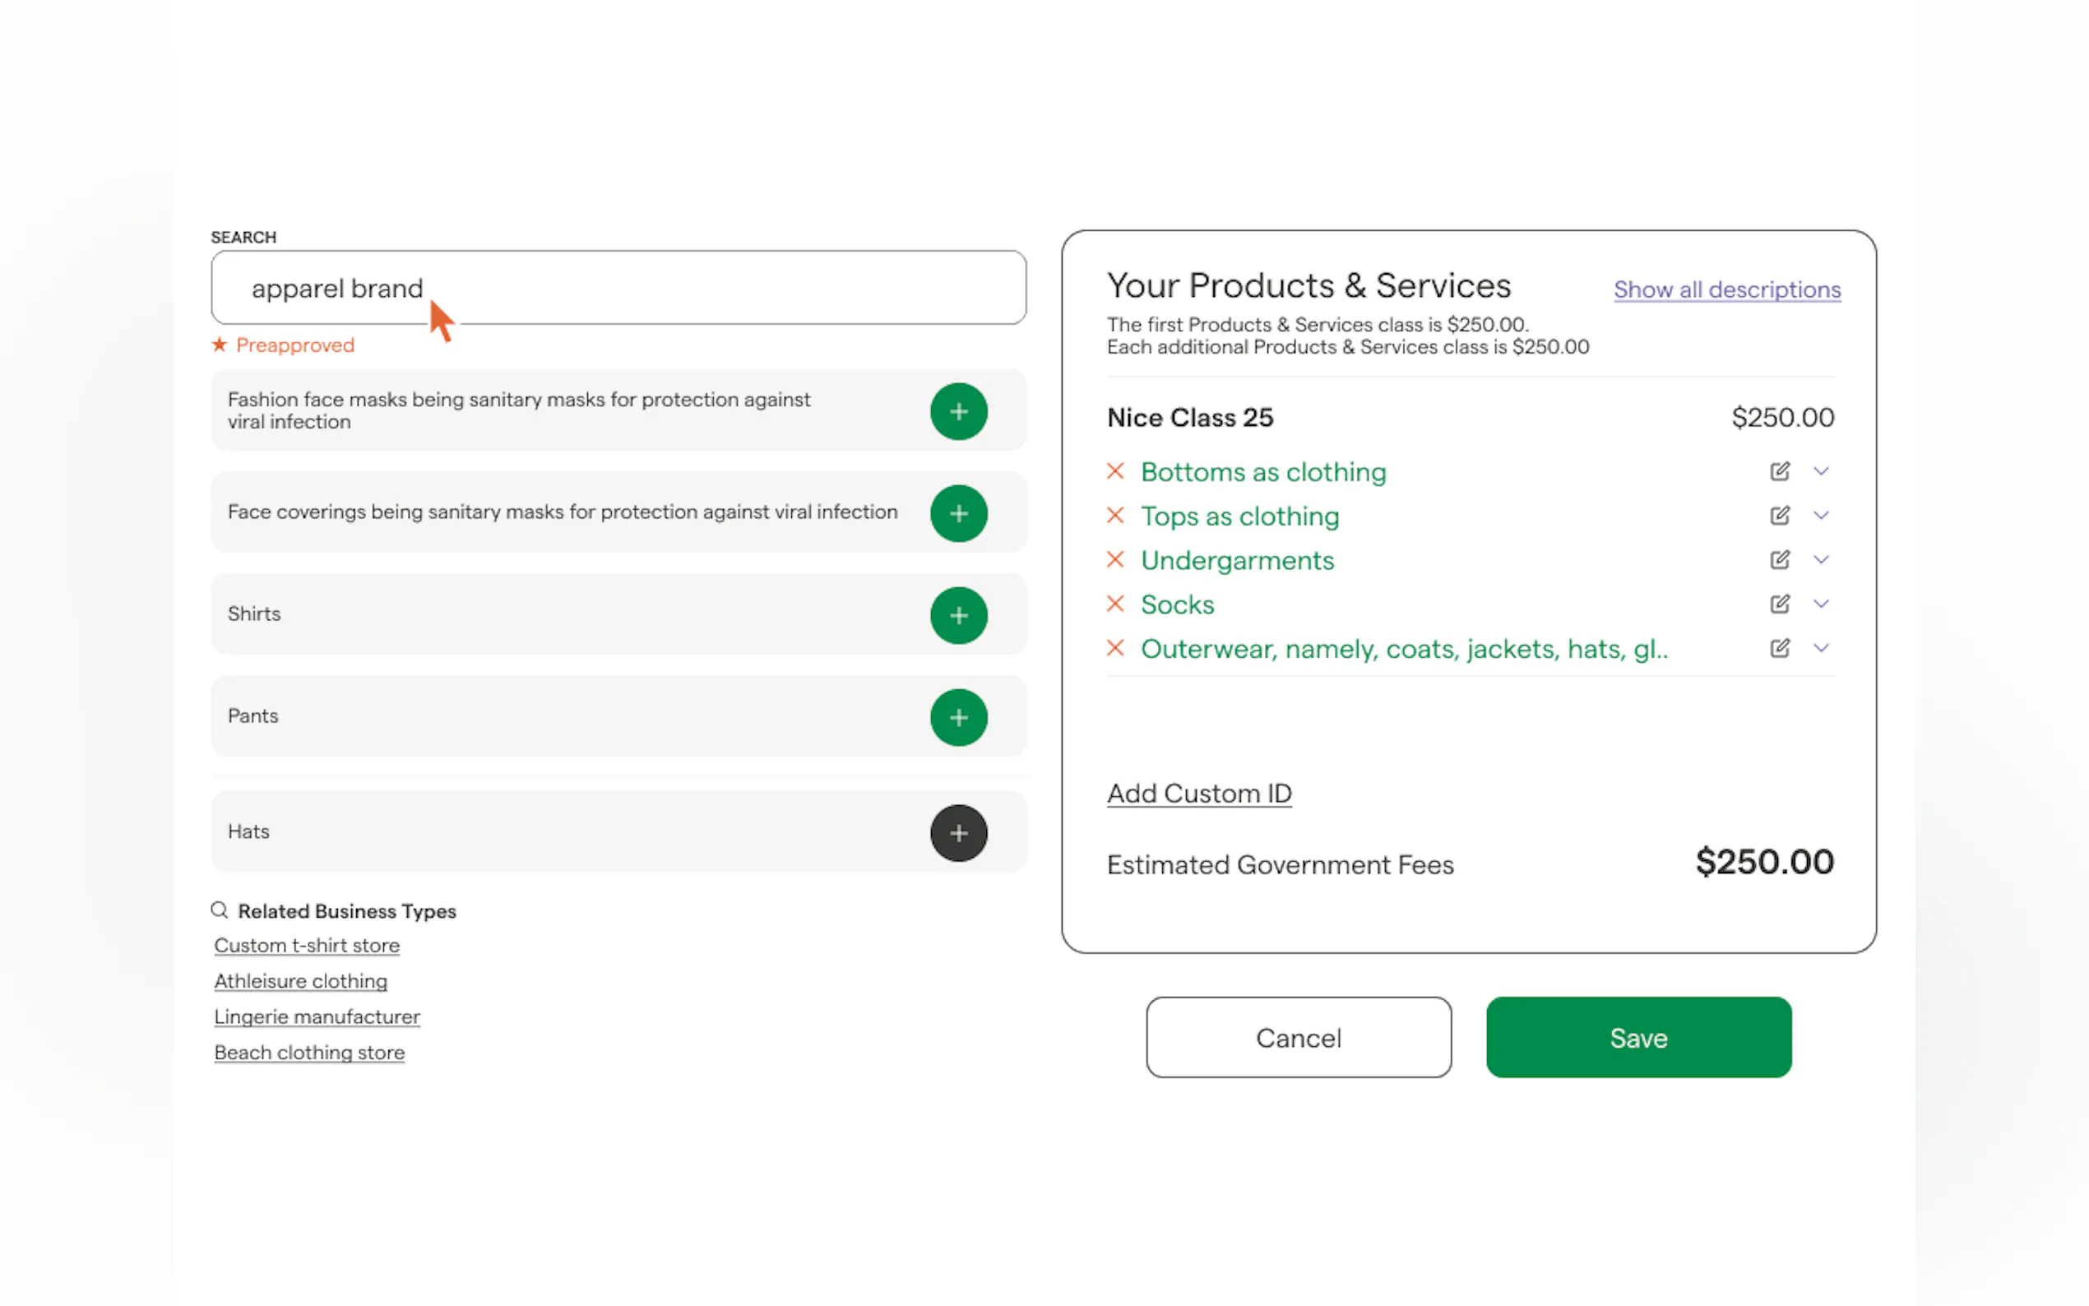Add Pants with the green plus button

click(957, 717)
